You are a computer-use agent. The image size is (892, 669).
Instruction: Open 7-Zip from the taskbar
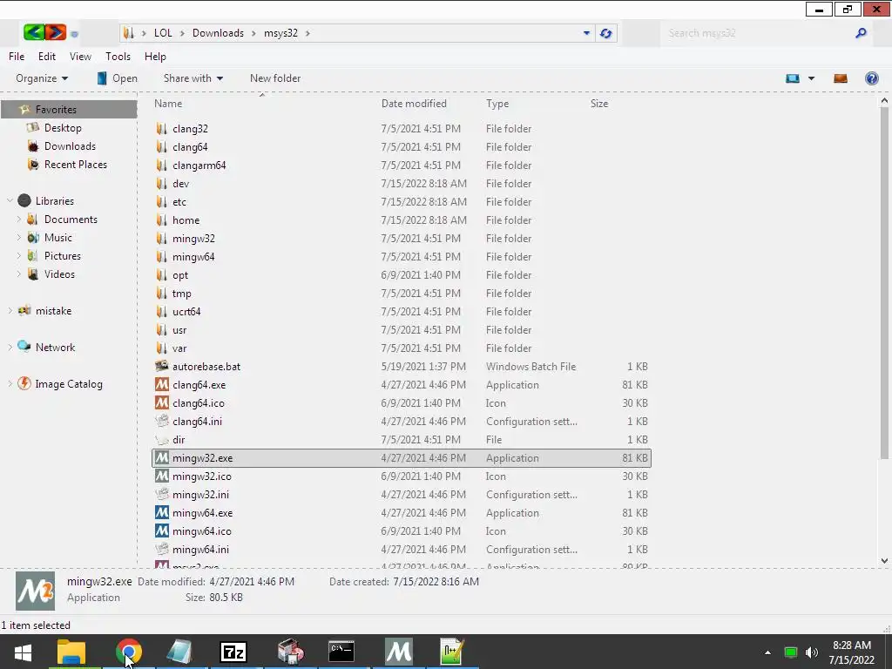(233, 652)
